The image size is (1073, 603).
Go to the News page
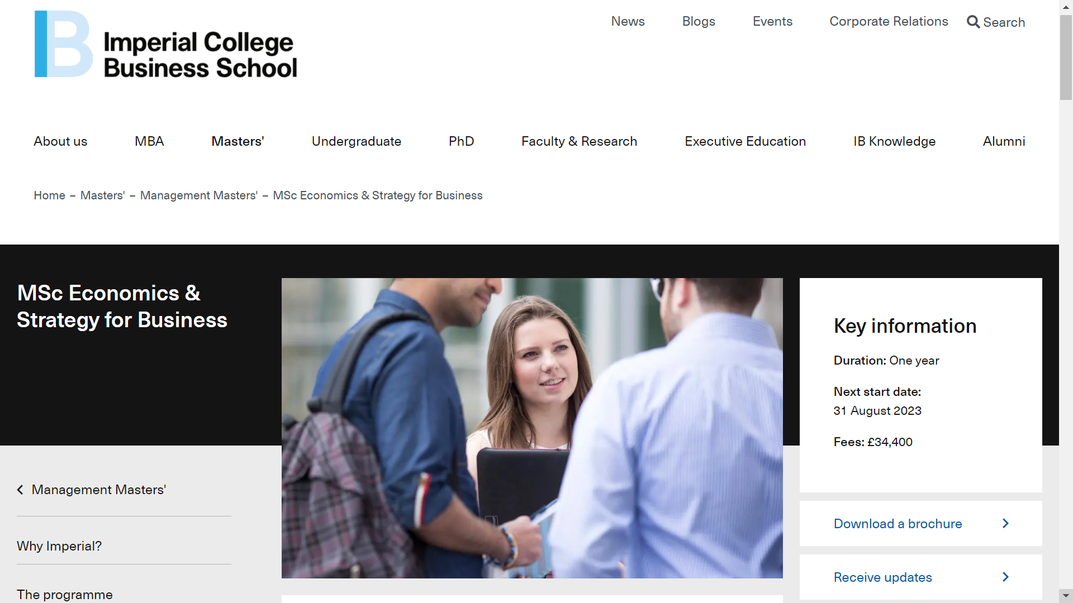(x=628, y=21)
